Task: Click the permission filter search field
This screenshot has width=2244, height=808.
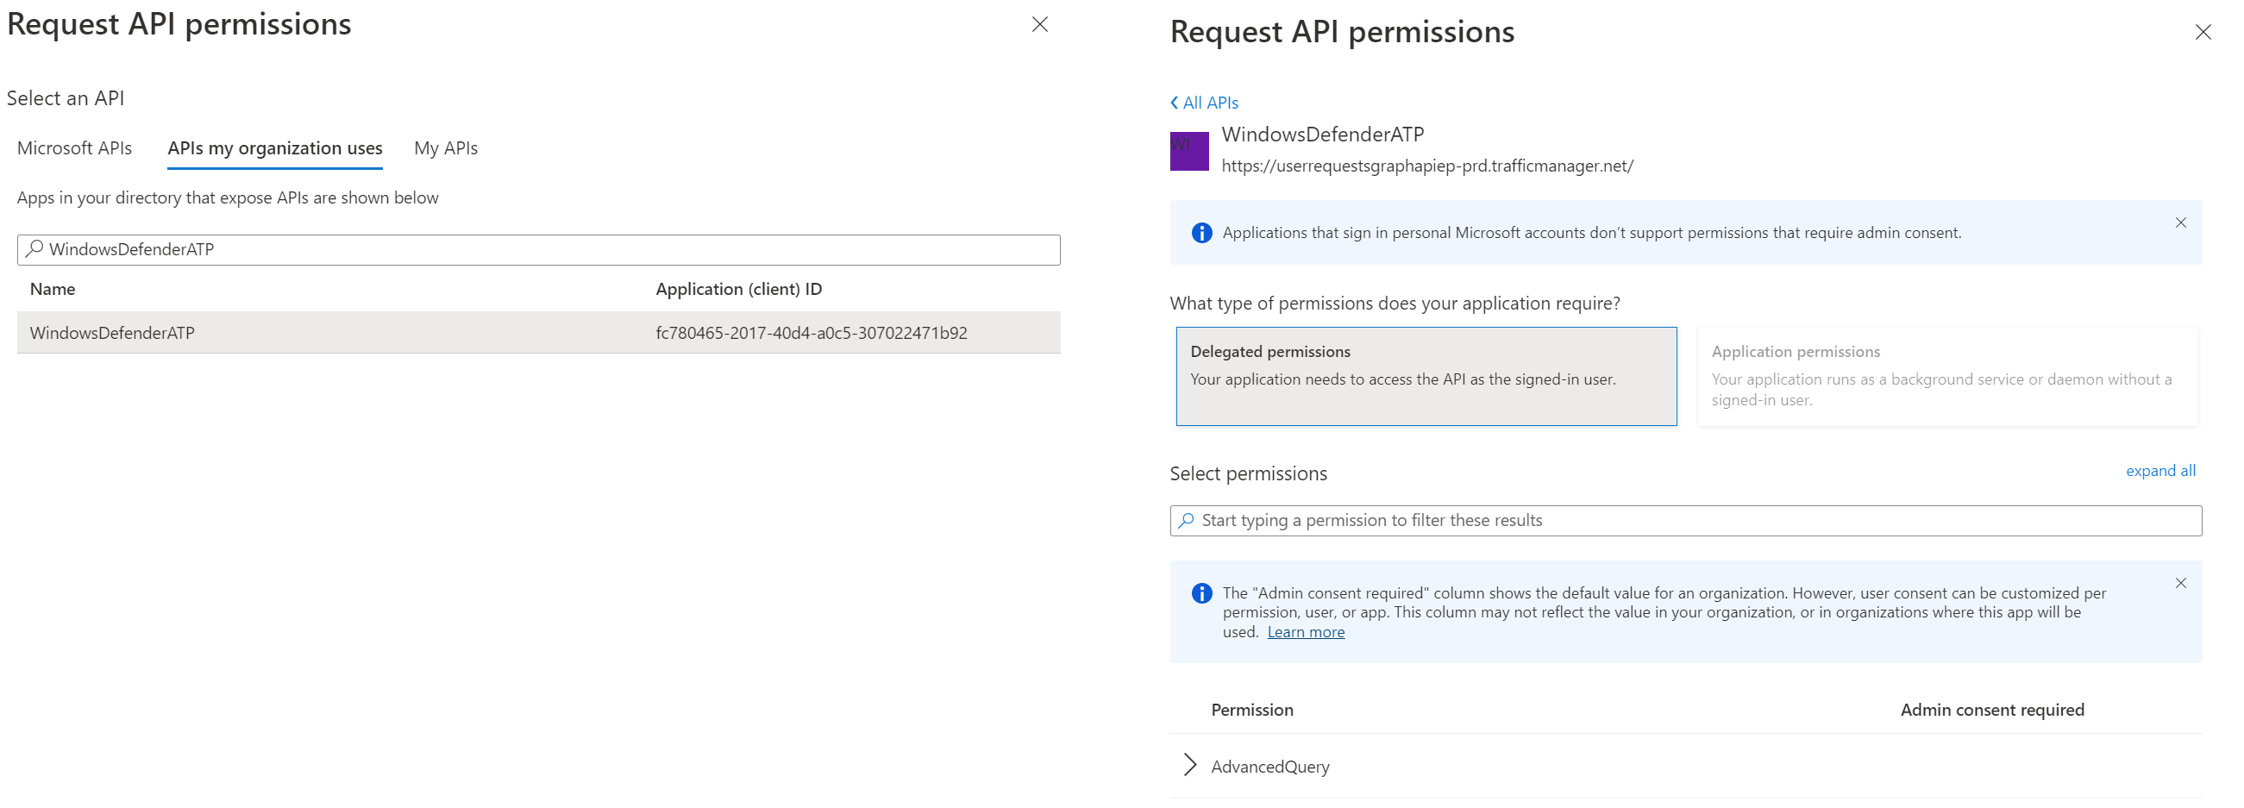Action: coord(1685,521)
